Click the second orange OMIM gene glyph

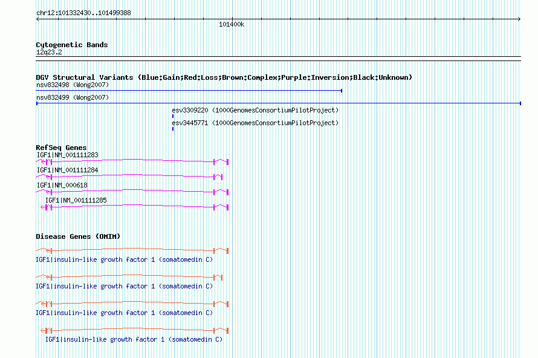tap(129, 278)
